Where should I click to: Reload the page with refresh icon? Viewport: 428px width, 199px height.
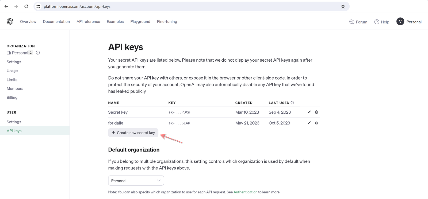point(26,6)
